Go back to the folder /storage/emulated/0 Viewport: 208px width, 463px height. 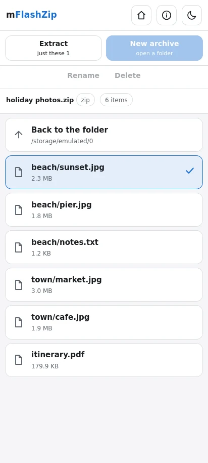pyautogui.click(x=104, y=135)
